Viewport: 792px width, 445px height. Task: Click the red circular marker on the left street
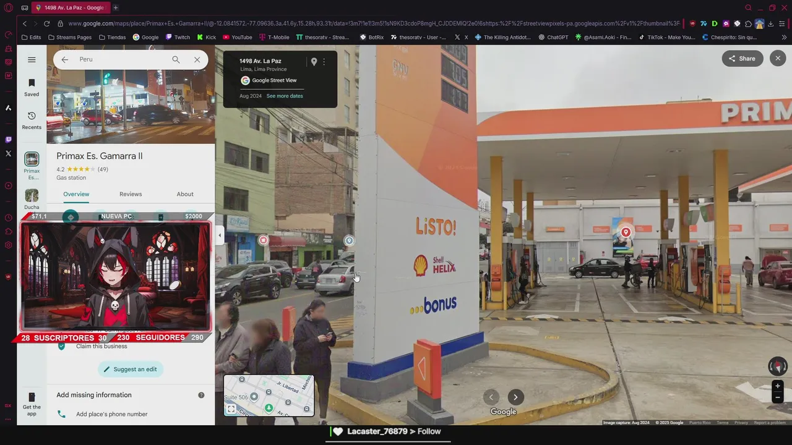(264, 240)
